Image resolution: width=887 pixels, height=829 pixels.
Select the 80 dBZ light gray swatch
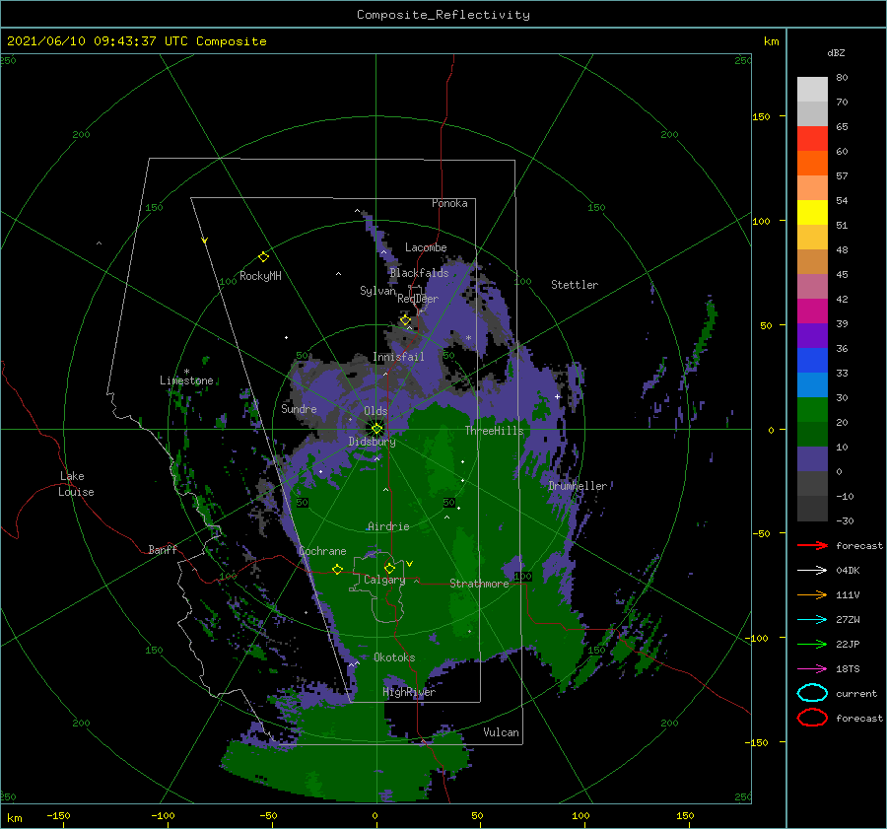tap(812, 89)
